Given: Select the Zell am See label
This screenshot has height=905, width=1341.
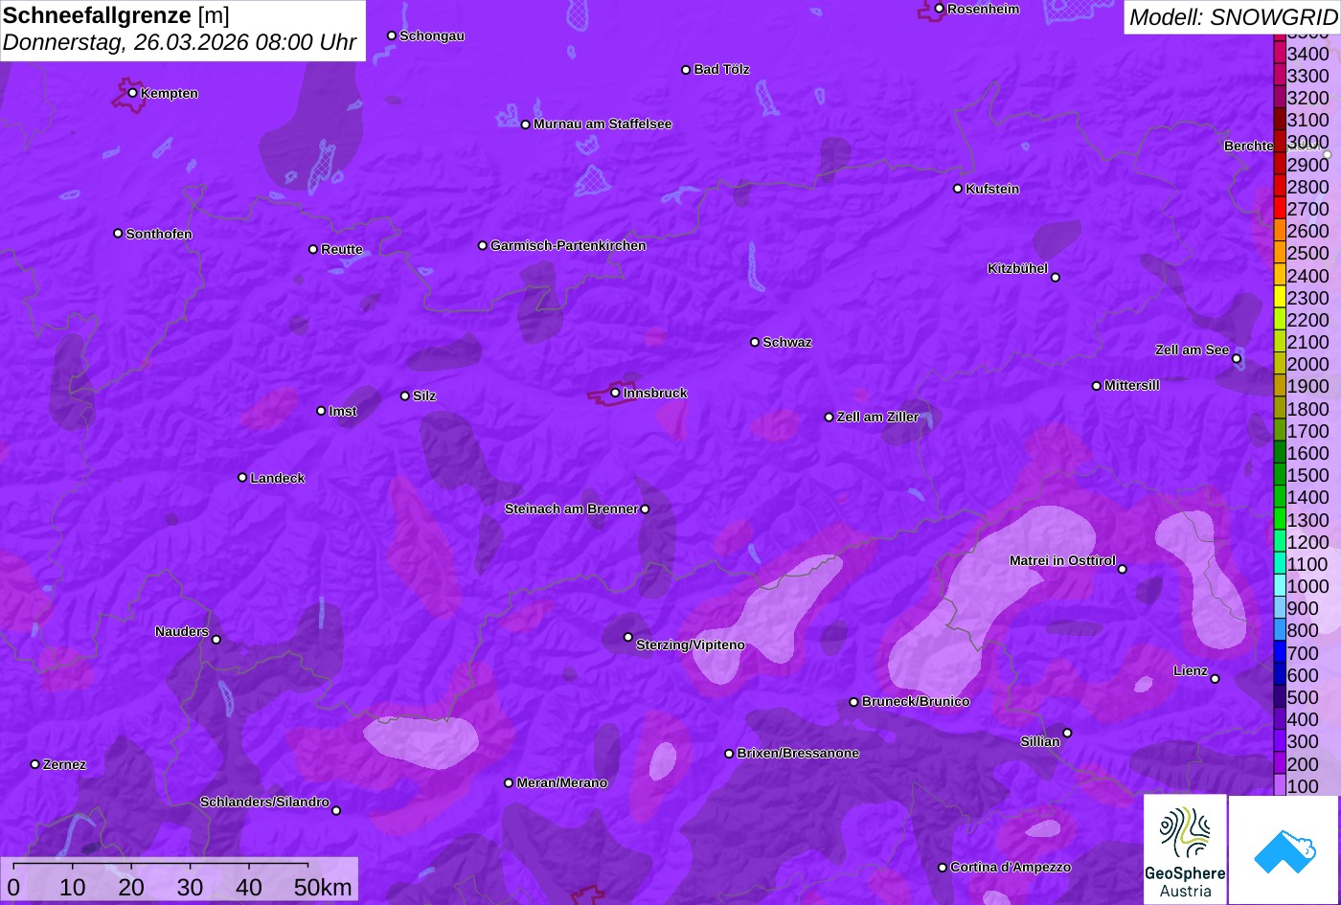Looking at the screenshot, I should tap(1192, 350).
